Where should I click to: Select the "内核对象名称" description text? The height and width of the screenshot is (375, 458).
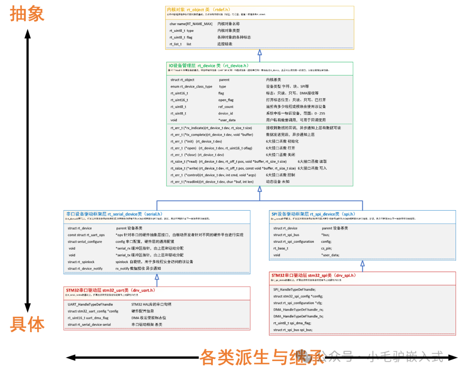[229, 24]
